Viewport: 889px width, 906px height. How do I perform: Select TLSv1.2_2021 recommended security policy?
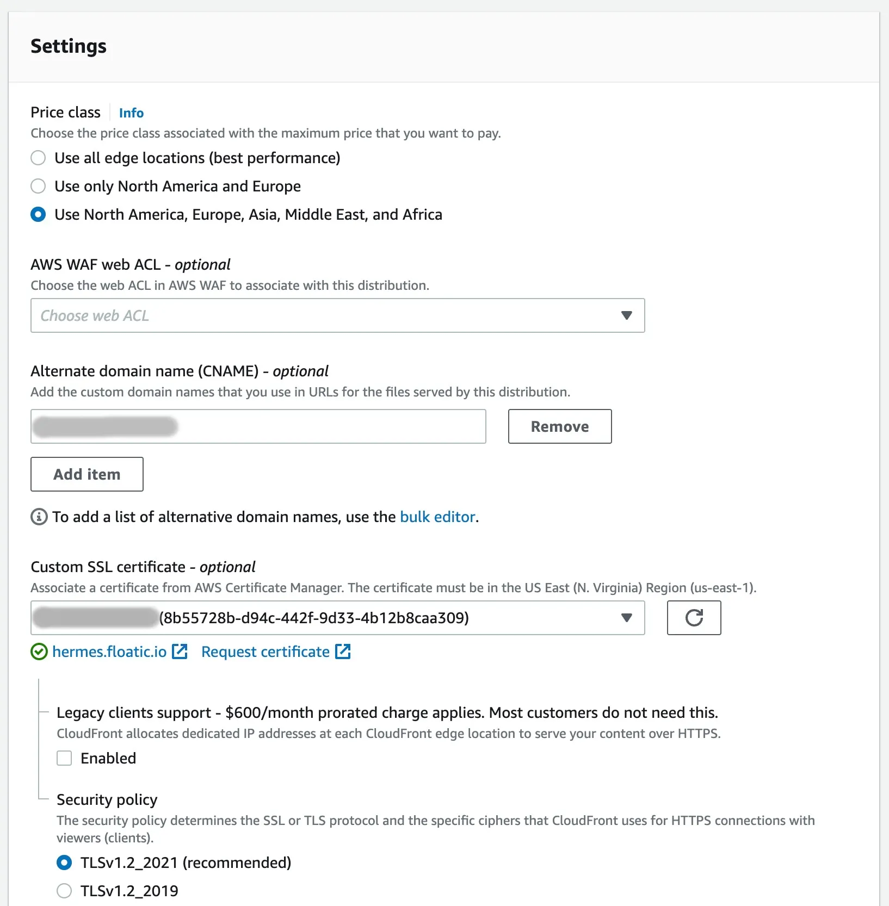point(64,862)
